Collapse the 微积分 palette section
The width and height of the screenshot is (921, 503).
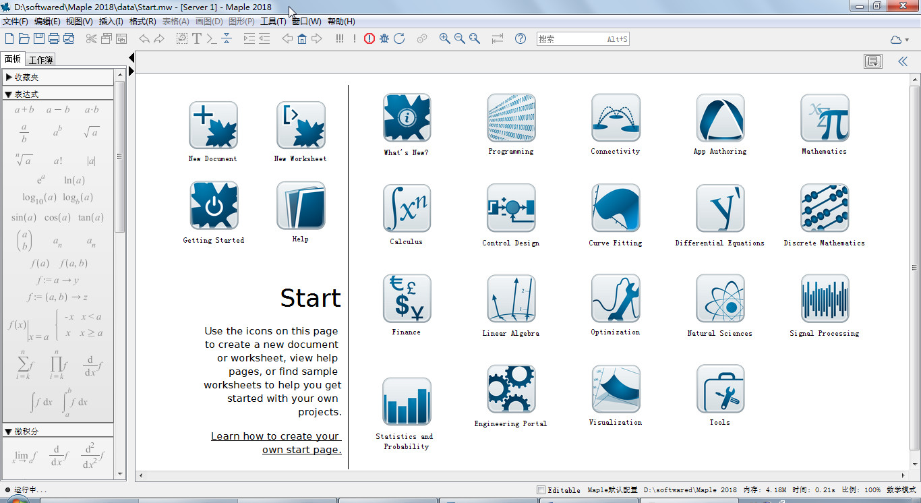pos(9,432)
